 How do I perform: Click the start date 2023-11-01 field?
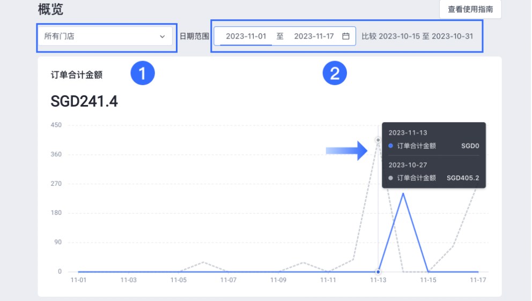pyautogui.click(x=246, y=36)
